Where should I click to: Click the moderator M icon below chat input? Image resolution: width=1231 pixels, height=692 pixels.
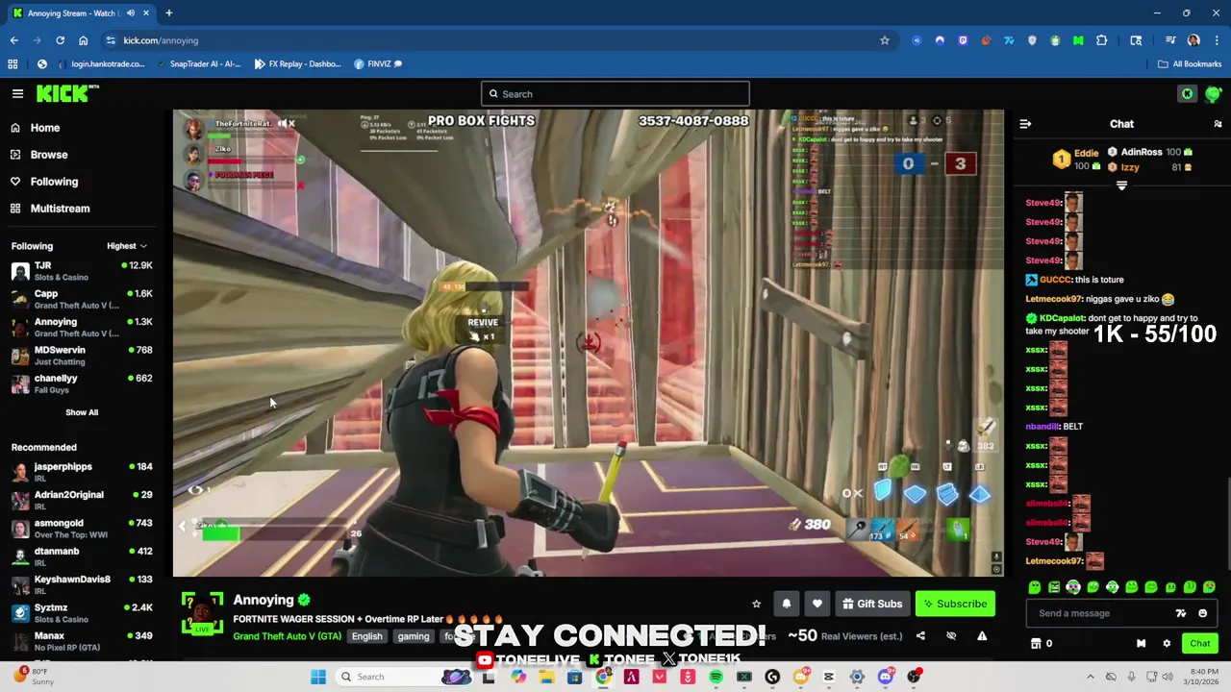tap(1141, 643)
